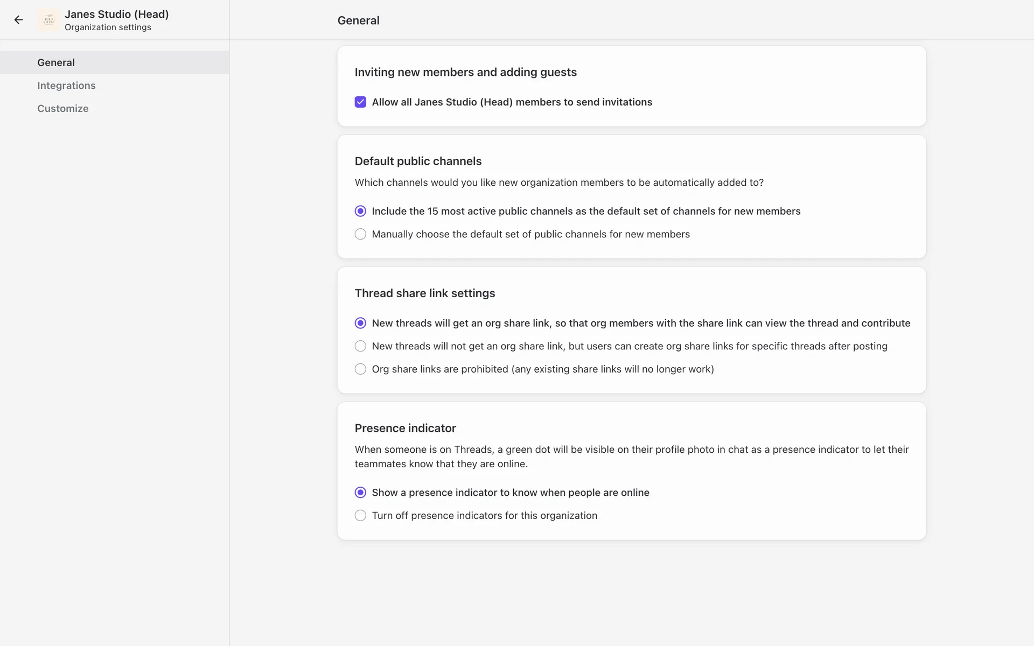
Task: Select new threads get an org share link
Action: point(360,323)
